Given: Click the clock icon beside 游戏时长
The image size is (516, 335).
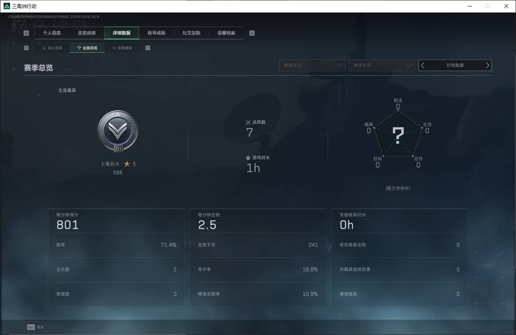Looking at the screenshot, I should tap(248, 157).
